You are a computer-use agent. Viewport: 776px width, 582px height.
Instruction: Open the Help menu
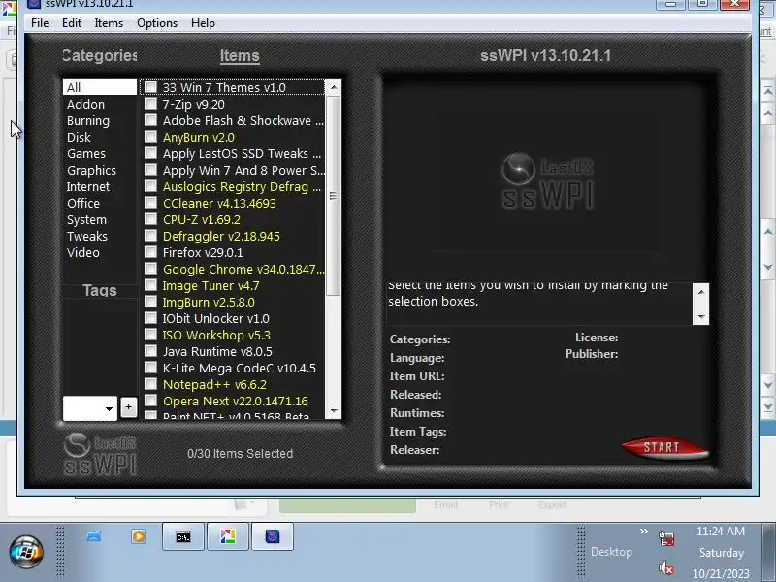click(x=203, y=23)
